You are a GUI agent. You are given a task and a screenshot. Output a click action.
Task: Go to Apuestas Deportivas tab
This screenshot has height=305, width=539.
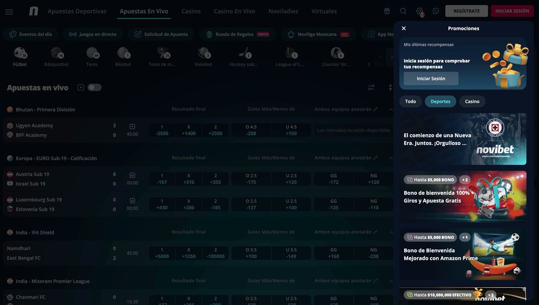tap(77, 12)
